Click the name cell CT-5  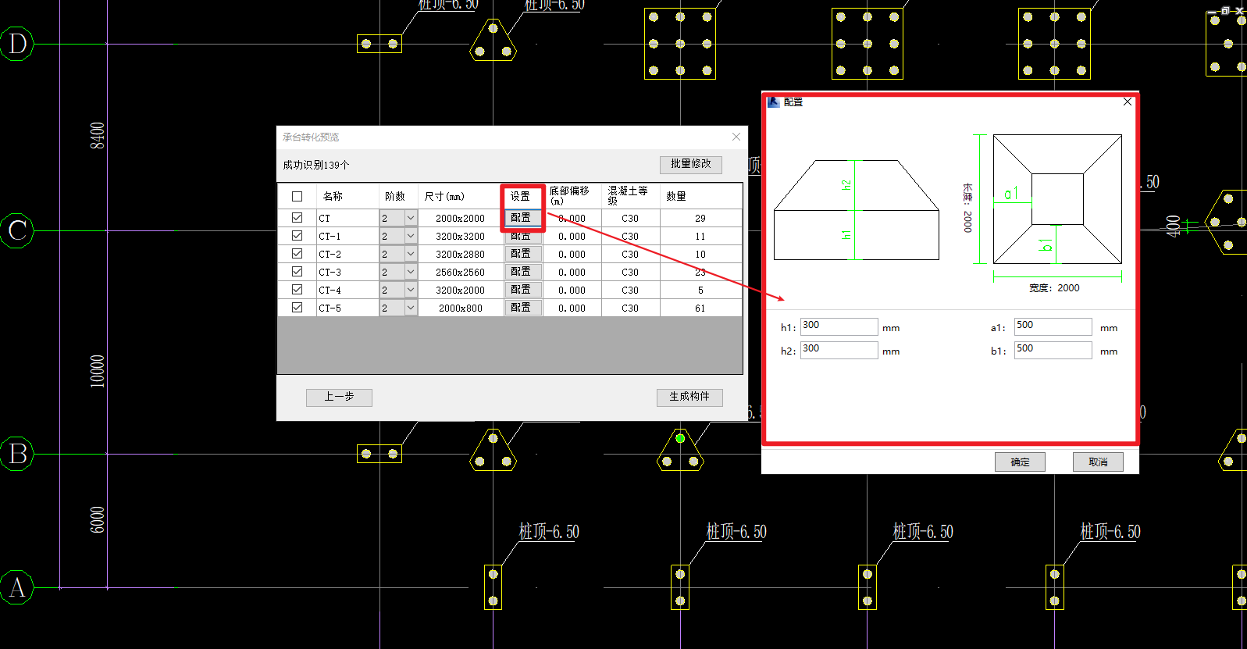(347, 308)
